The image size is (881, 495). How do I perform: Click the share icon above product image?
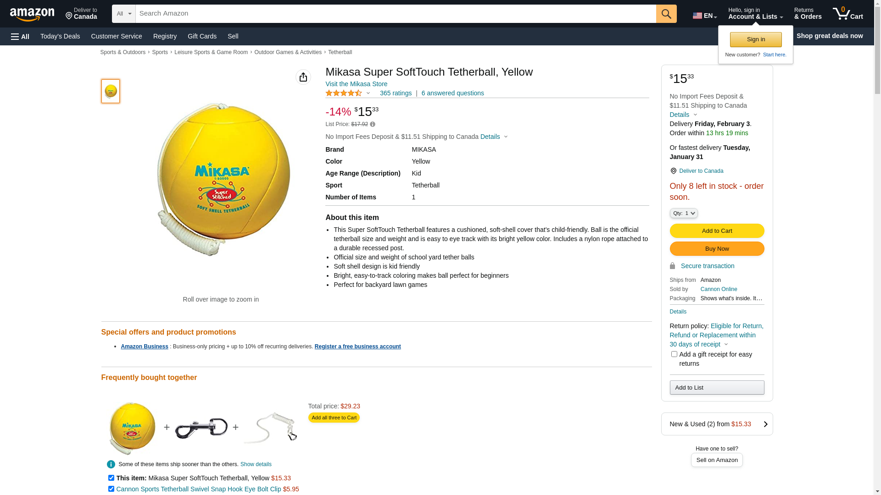[303, 77]
